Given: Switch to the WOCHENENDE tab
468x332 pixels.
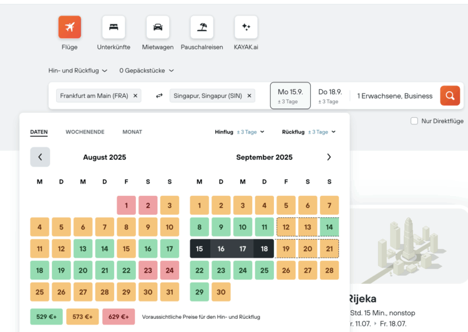Looking at the screenshot, I should click(x=85, y=132).
